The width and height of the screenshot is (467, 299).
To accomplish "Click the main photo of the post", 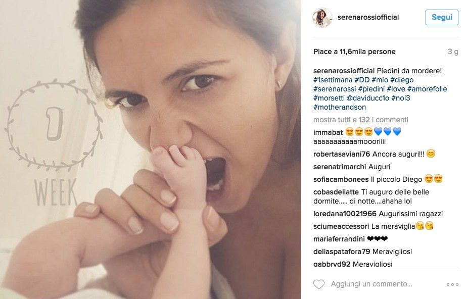I will pos(151,149).
